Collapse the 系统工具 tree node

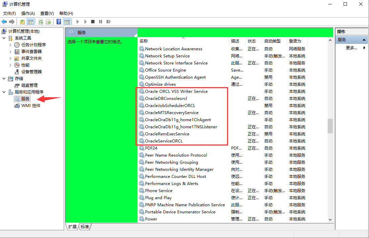tap(4, 38)
